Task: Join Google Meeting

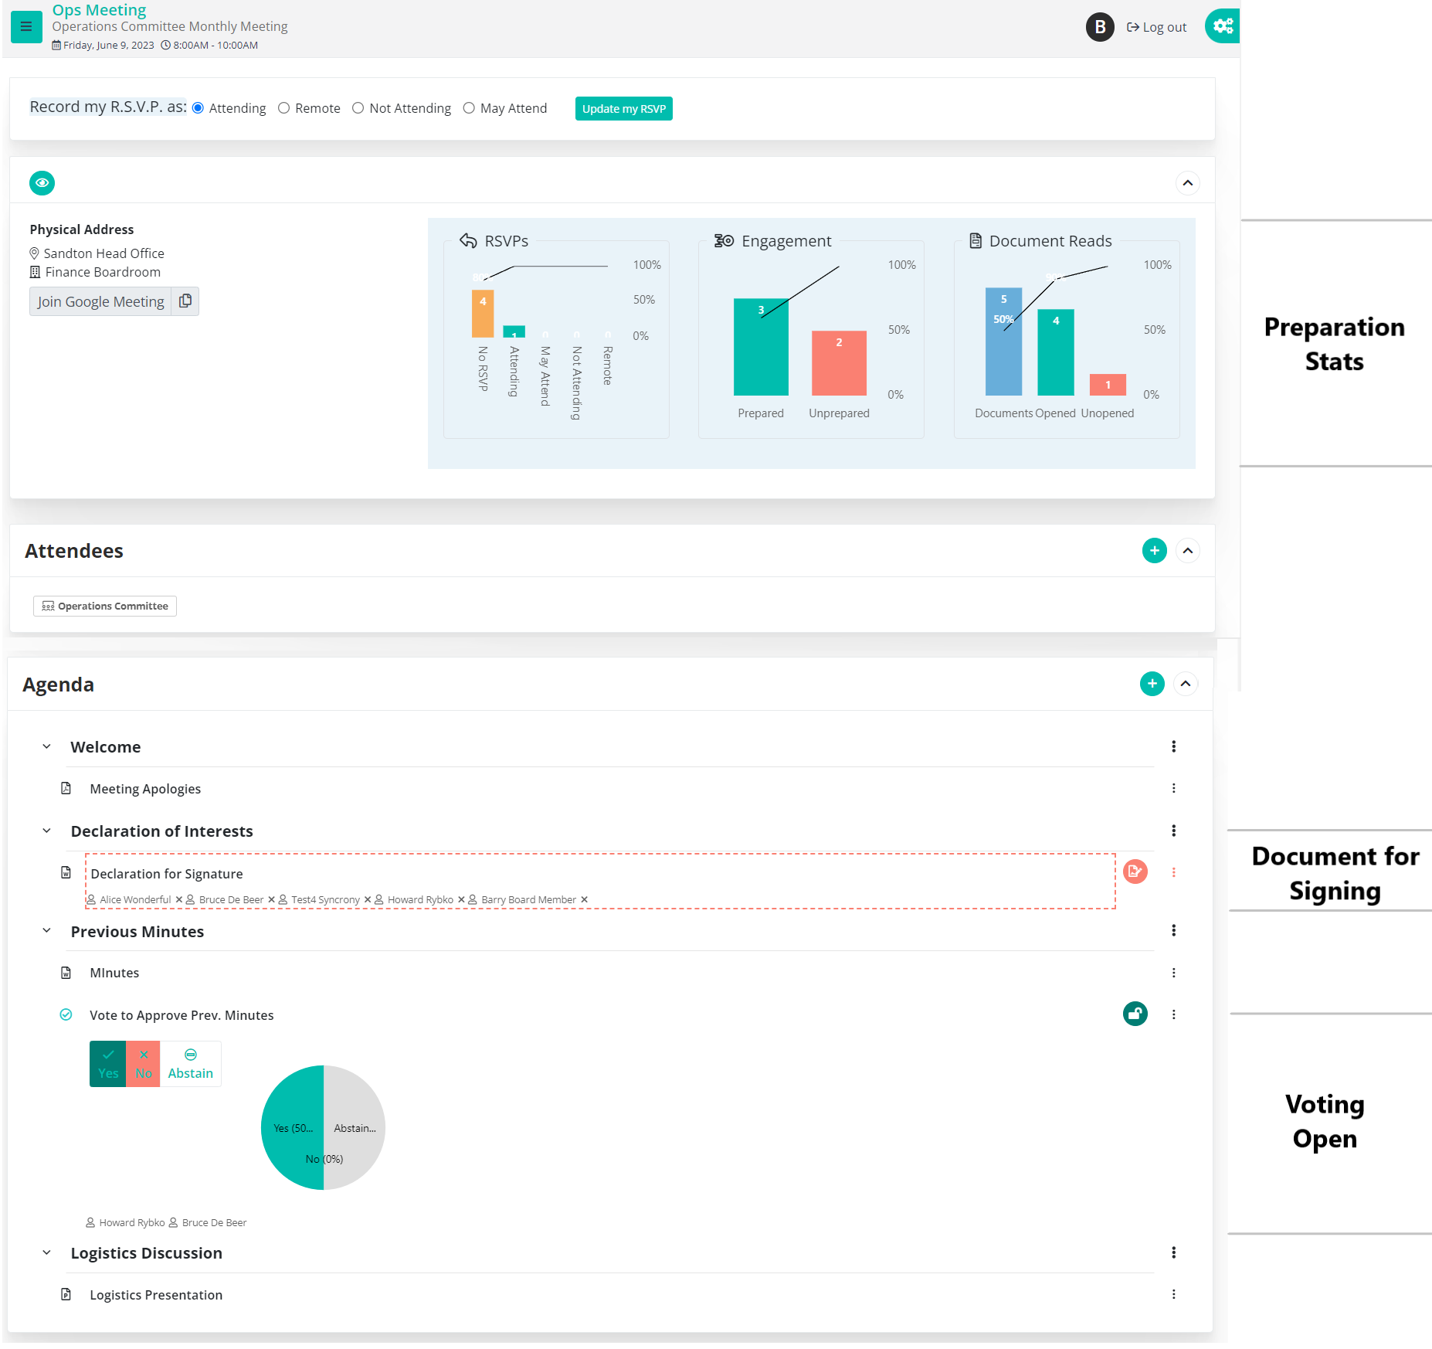Action: click(x=100, y=301)
